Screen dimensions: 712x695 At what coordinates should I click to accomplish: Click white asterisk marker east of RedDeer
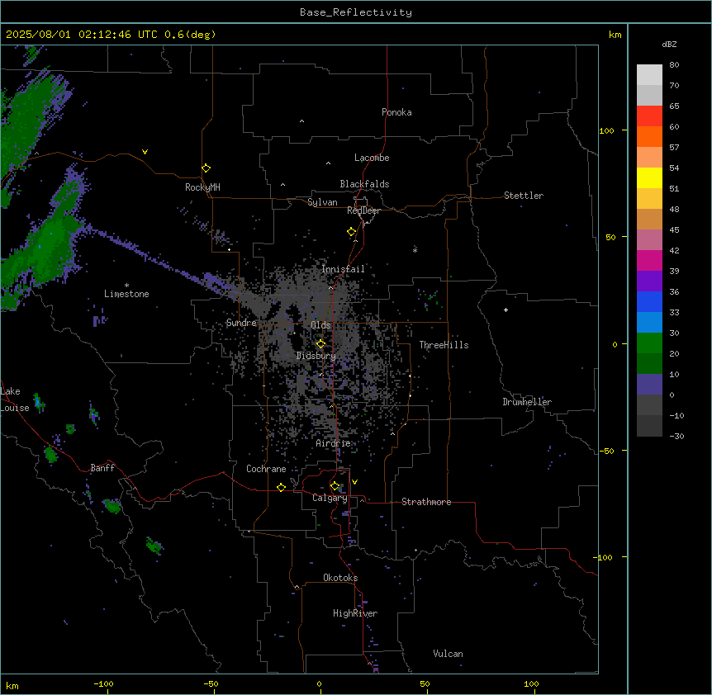pos(415,250)
